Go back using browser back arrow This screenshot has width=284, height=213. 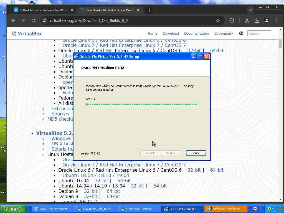tap(13, 21)
